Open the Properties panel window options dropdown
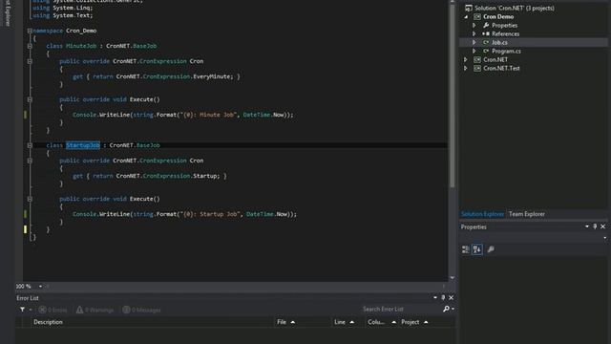This screenshot has width=611, height=344. point(587,226)
